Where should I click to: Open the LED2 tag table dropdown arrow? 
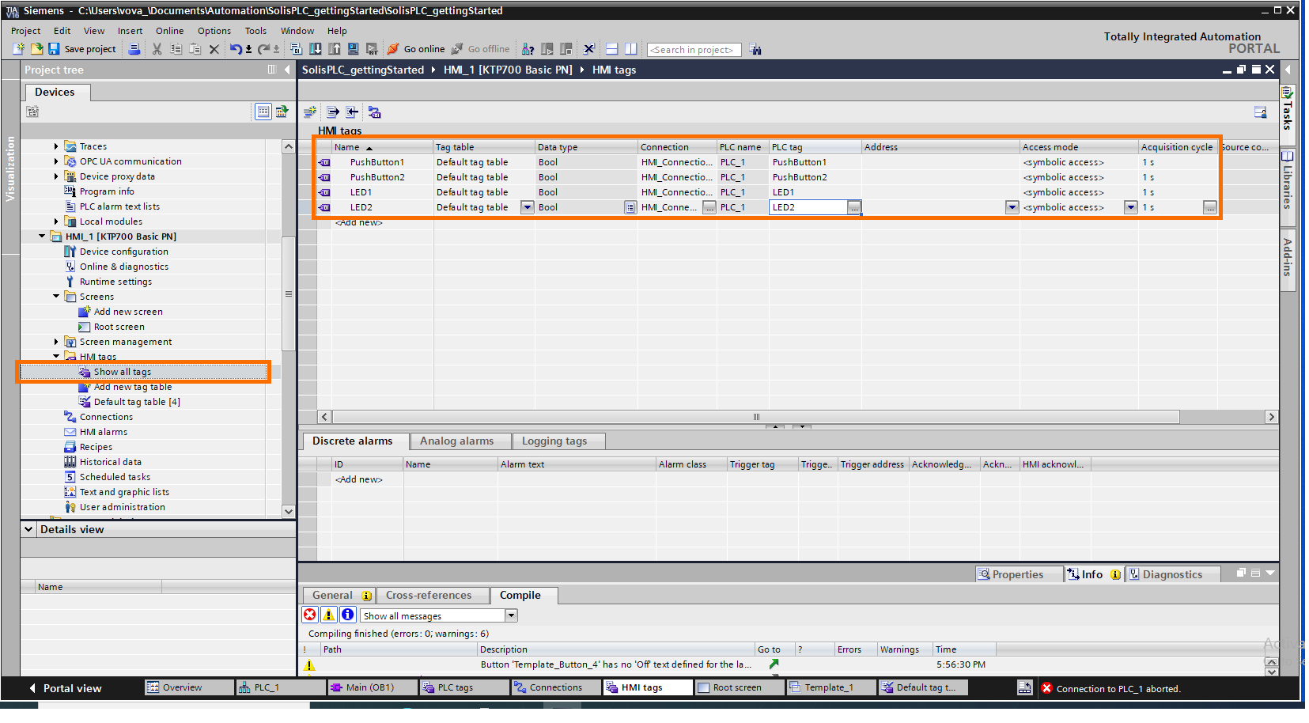point(527,207)
